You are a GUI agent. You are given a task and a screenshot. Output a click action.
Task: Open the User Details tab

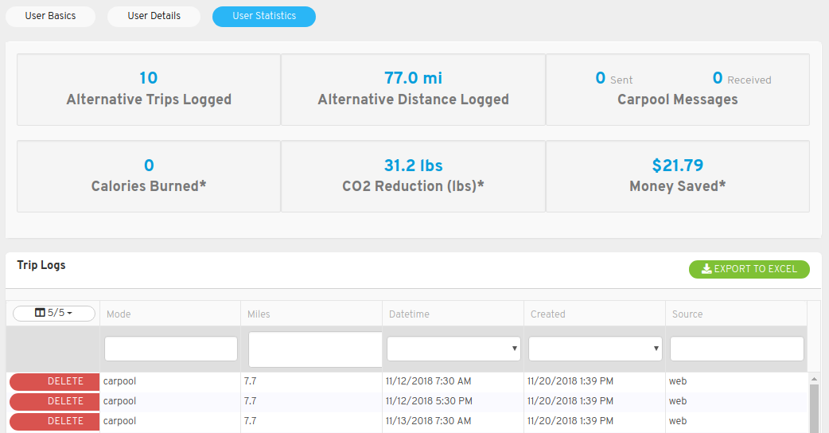(154, 17)
